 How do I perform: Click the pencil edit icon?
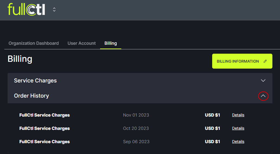click(x=265, y=61)
